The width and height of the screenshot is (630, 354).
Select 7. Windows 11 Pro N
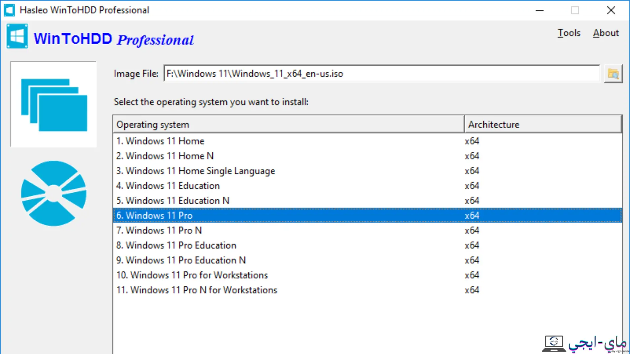(367, 230)
